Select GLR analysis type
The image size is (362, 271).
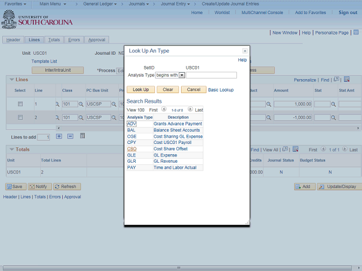(x=132, y=161)
